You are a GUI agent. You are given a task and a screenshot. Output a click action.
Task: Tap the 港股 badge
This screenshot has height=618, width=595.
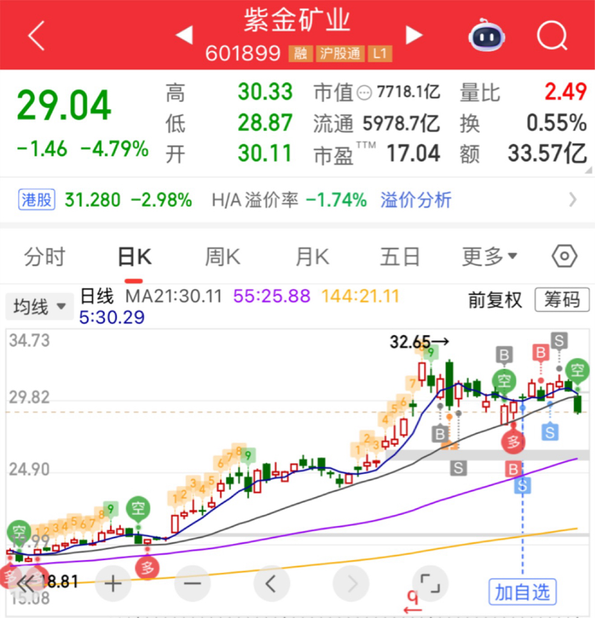click(36, 199)
